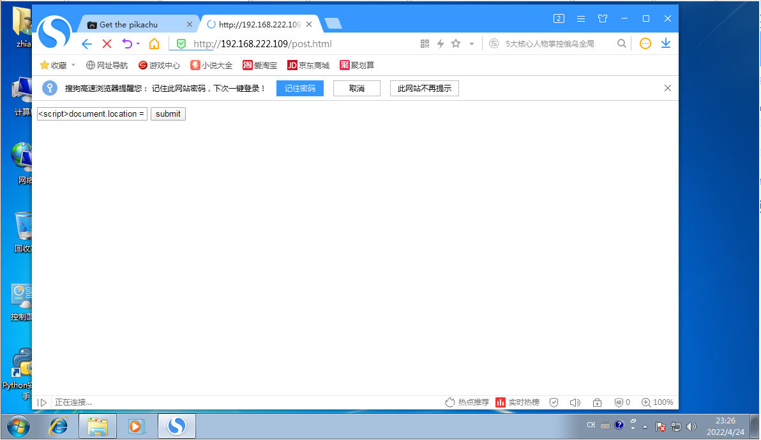Viewport: 761px width, 440px height.
Task: Mute page audio via speaker icon
Action: click(575, 402)
